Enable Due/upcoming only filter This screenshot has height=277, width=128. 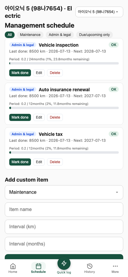coord(94,34)
